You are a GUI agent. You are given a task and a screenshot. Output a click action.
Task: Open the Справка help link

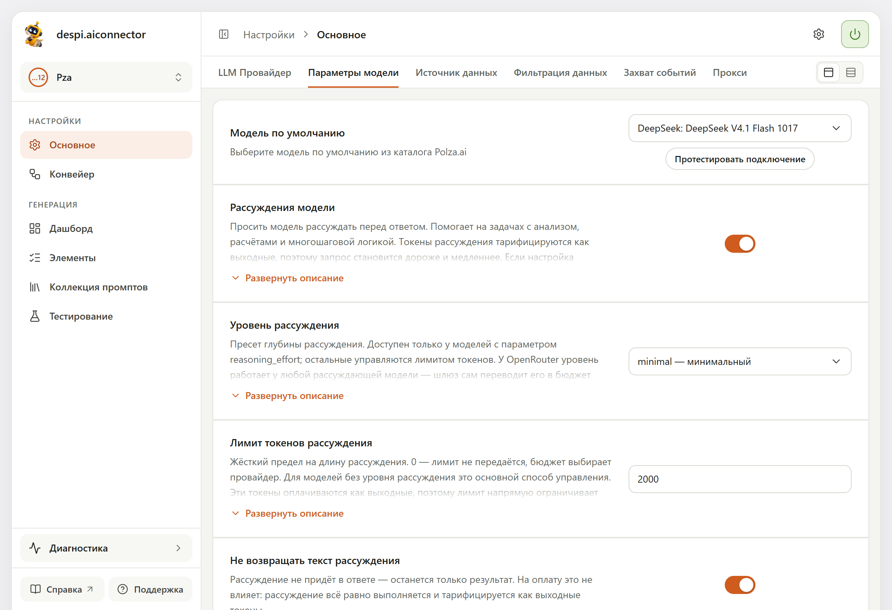[62, 589]
